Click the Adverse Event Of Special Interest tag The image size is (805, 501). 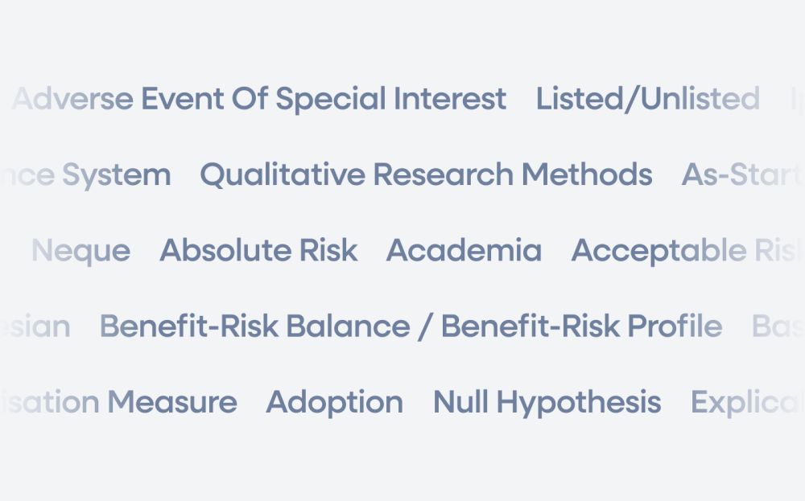258,99
